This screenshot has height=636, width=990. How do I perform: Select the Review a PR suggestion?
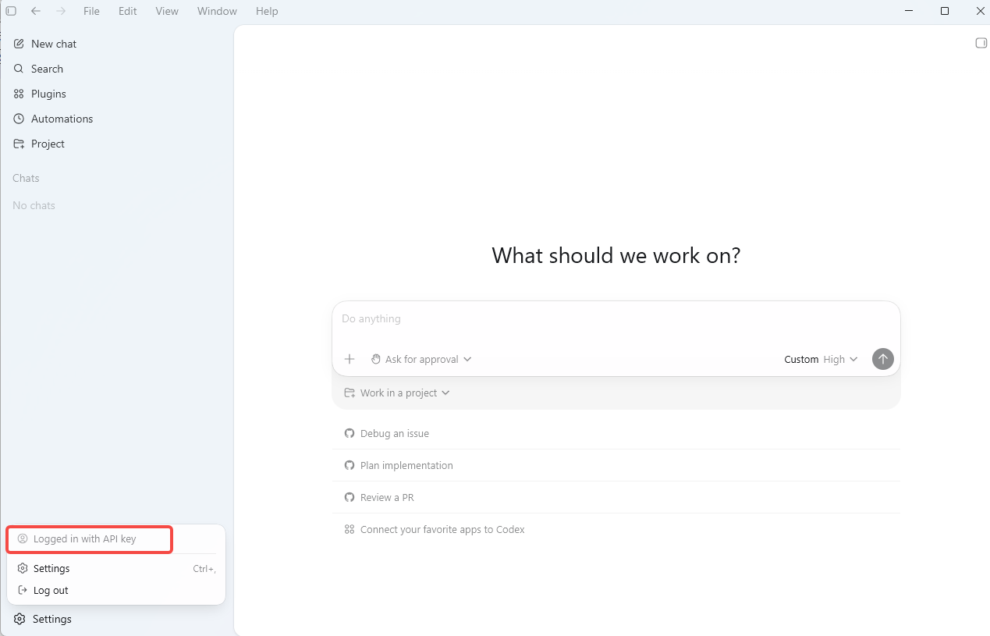coord(616,497)
